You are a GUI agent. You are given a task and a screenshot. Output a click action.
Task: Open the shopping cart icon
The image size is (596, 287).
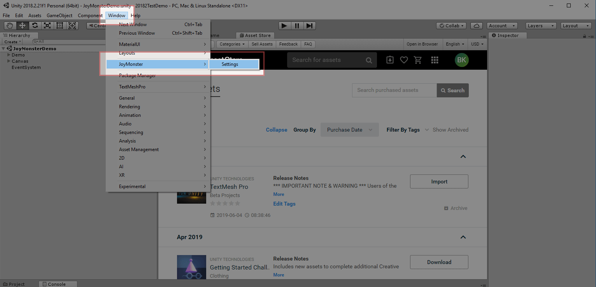pyautogui.click(x=418, y=60)
